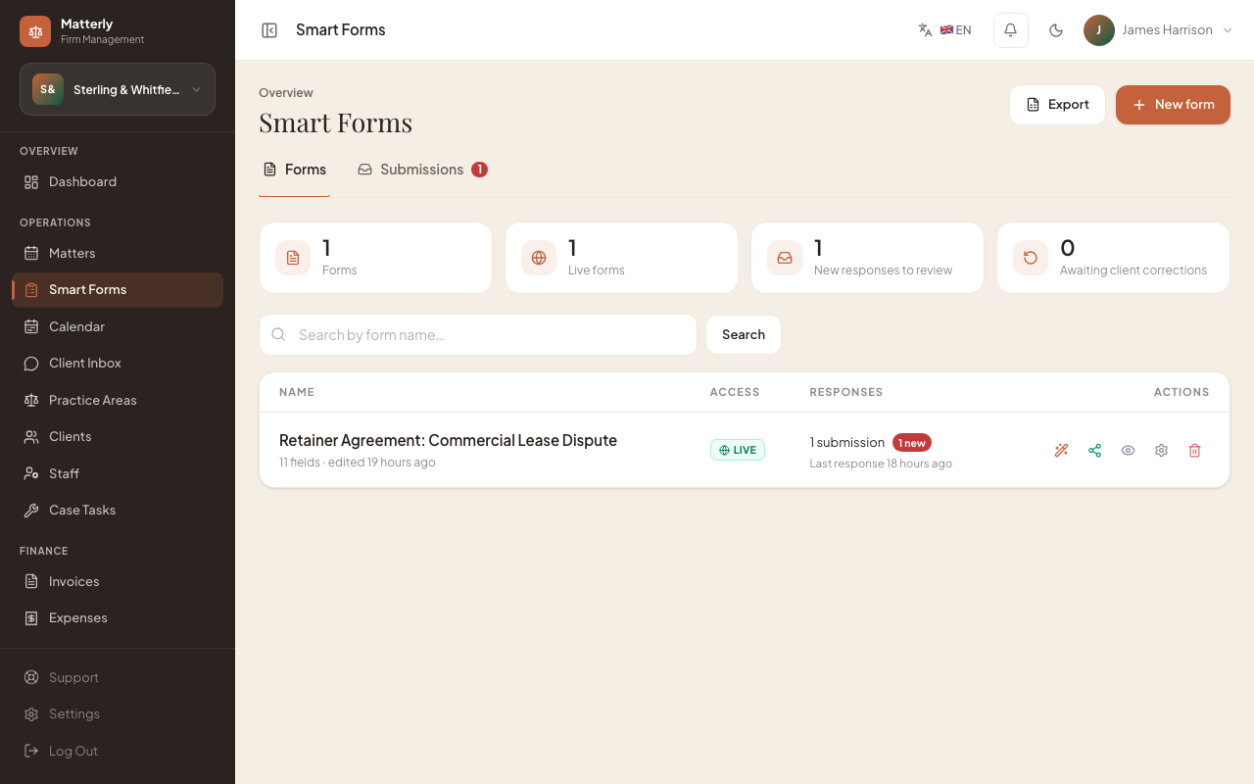Image resolution: width=1254 pixels, height=784 pixels.
Task: Click '1 submission' text in row
Action: point(847,443)
